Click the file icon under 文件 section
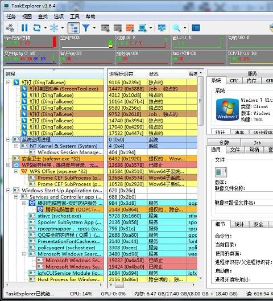 point(221,172)
